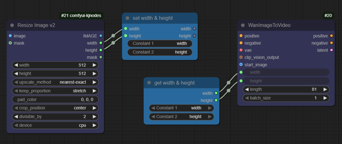Image resolution: width=342 pixels, height=144 pixels.
Task: Select next crop_position option arrow
Action: [94, 108]
